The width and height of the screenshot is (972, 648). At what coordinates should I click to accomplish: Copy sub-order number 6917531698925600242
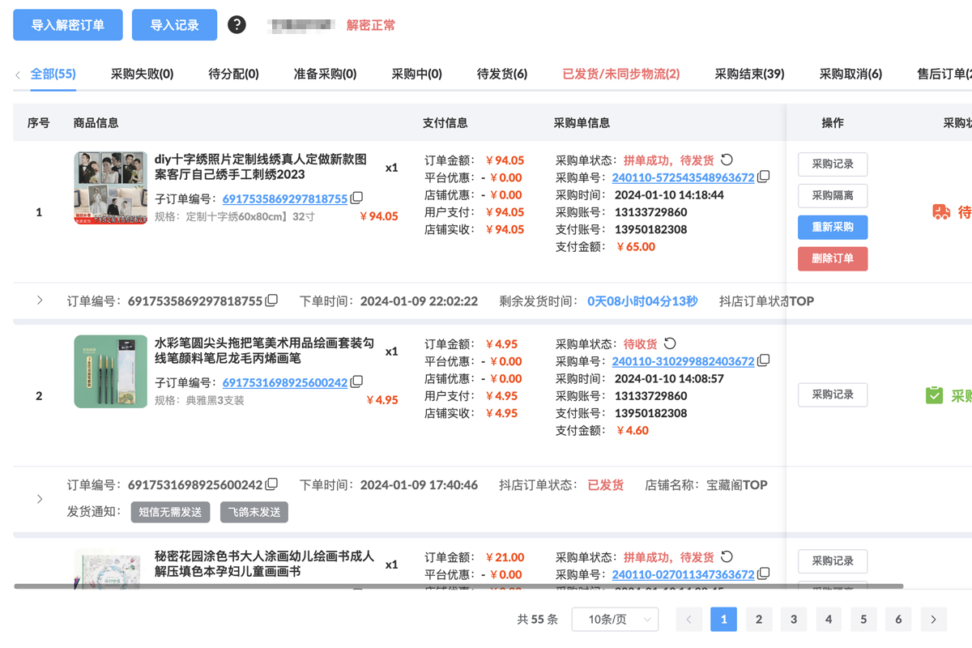(357, 382)
